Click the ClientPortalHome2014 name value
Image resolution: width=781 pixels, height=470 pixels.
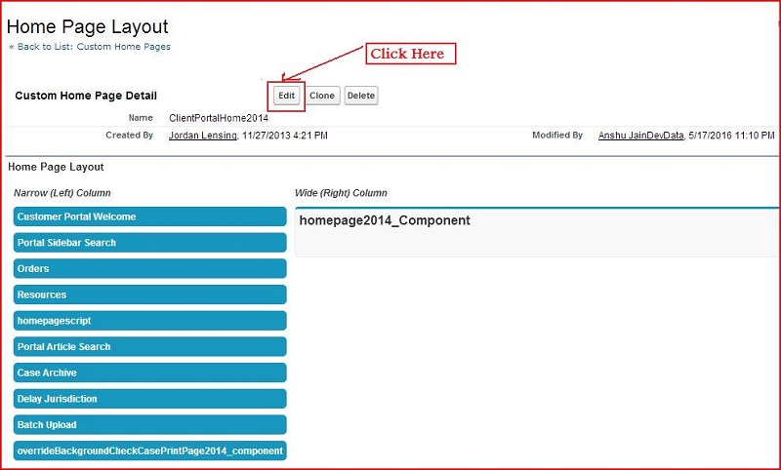[219, 118]
